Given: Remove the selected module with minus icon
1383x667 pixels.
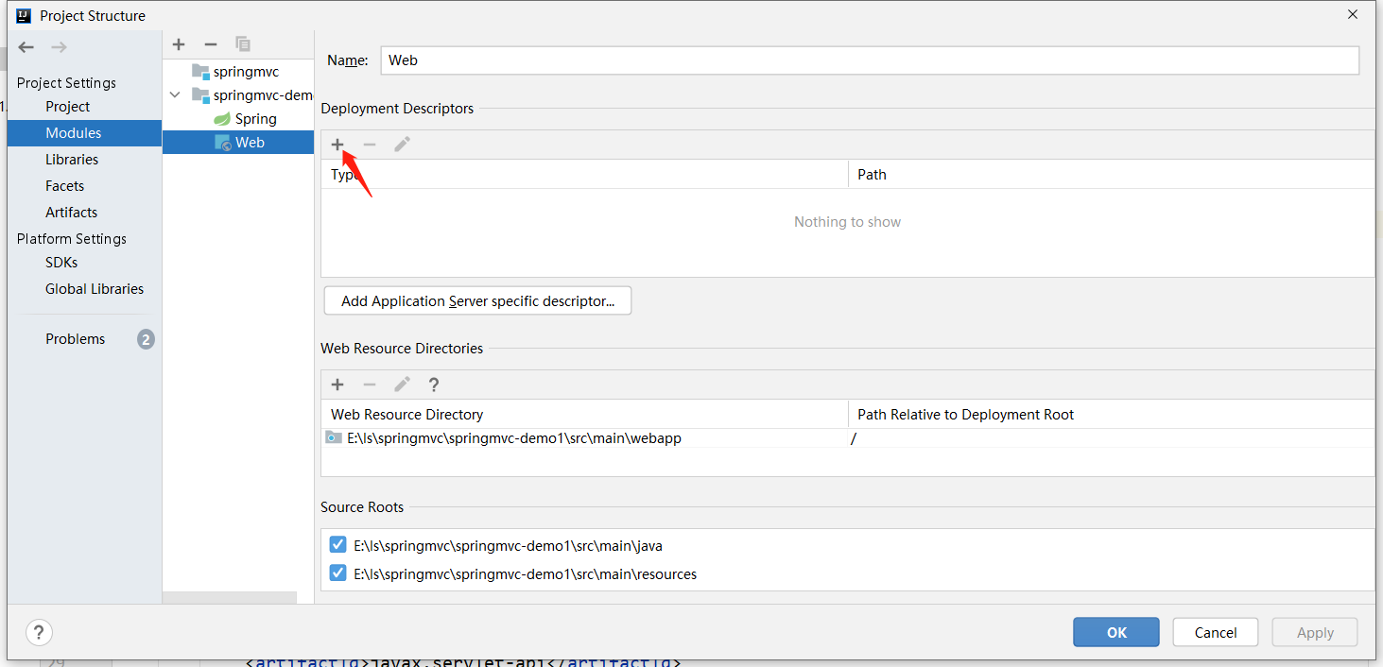Looking at the screenshot, I should [211, 44].
